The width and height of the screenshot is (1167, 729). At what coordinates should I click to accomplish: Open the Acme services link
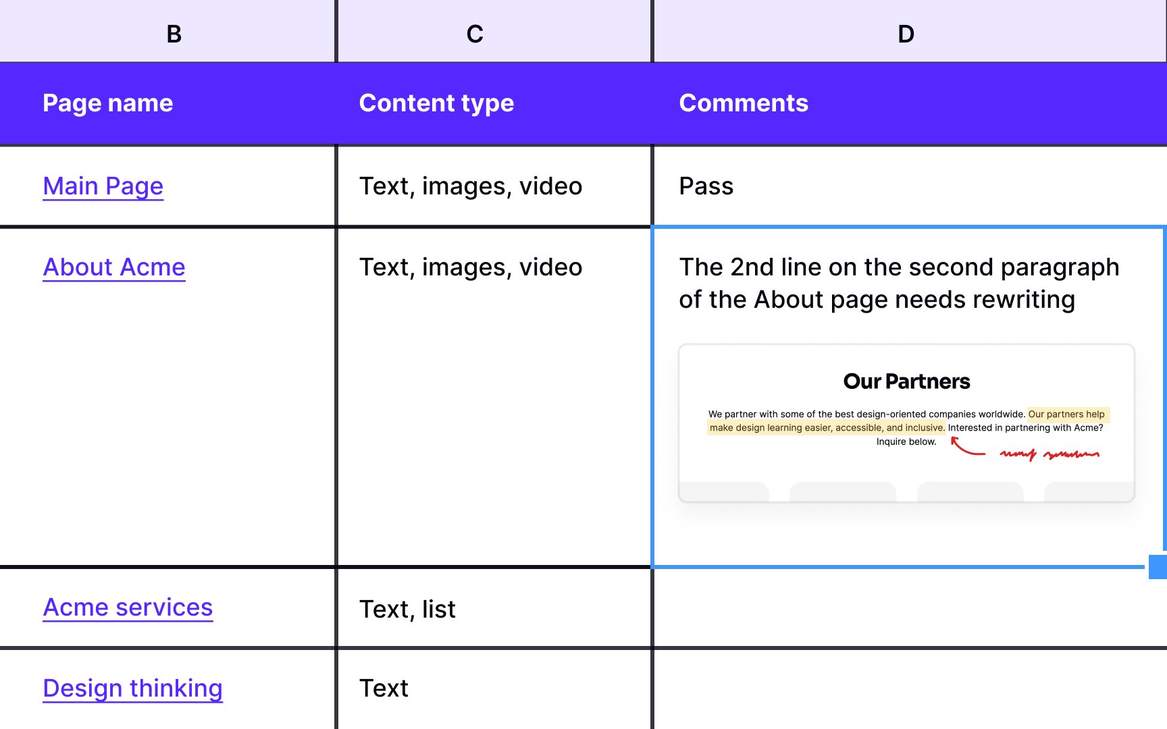128,607
